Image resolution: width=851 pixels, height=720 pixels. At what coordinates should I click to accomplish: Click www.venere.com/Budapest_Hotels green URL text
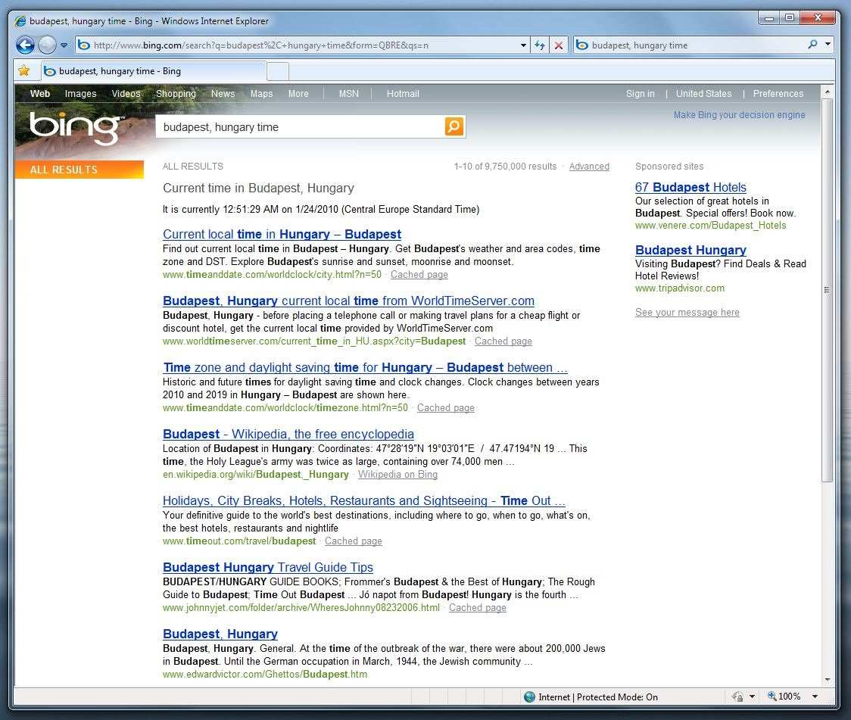(710, 225)
